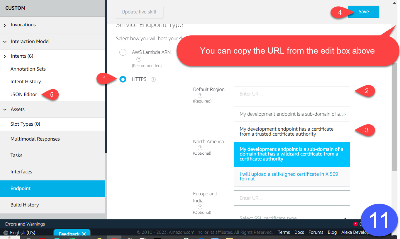This screenshot has width=400, height=239.
Task: Select the HTTPS radio button
Action: point(123,79)
